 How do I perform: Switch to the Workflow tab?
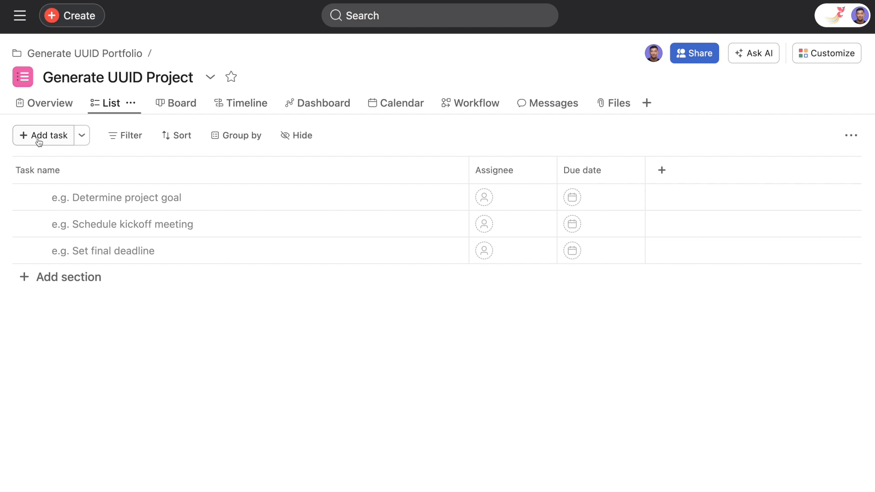pos(470,103)
